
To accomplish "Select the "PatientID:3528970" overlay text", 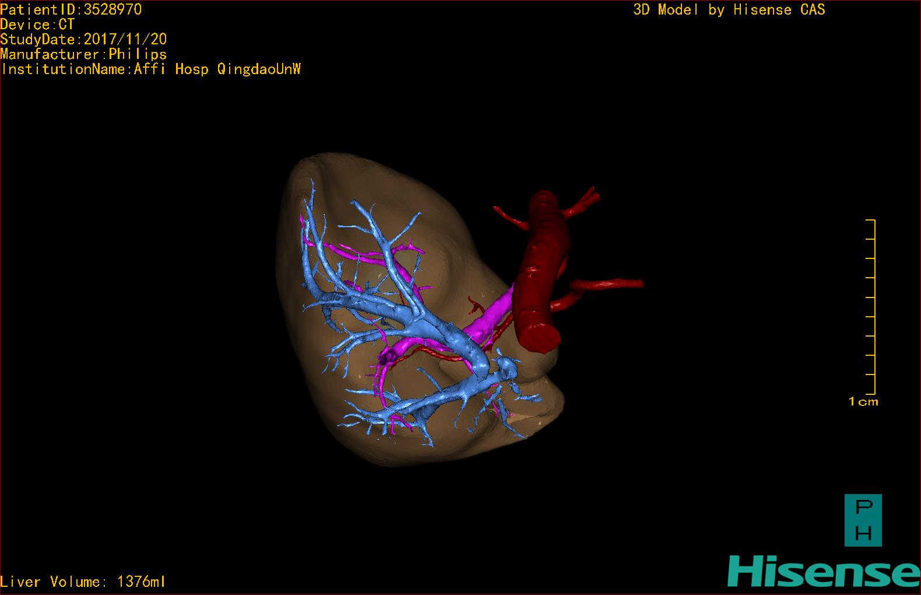I will point(71,9).
